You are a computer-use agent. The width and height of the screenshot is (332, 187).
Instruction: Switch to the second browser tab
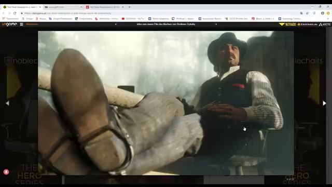pos(63,7)
